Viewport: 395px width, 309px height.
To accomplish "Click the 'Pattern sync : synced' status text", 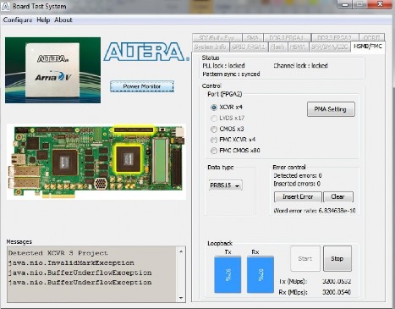I will (231, 74).
